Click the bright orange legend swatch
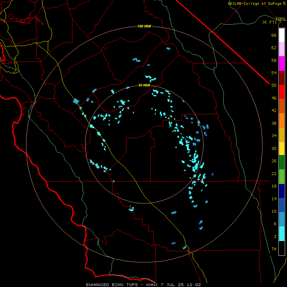 pyautogui.click(x=282, y=121)
